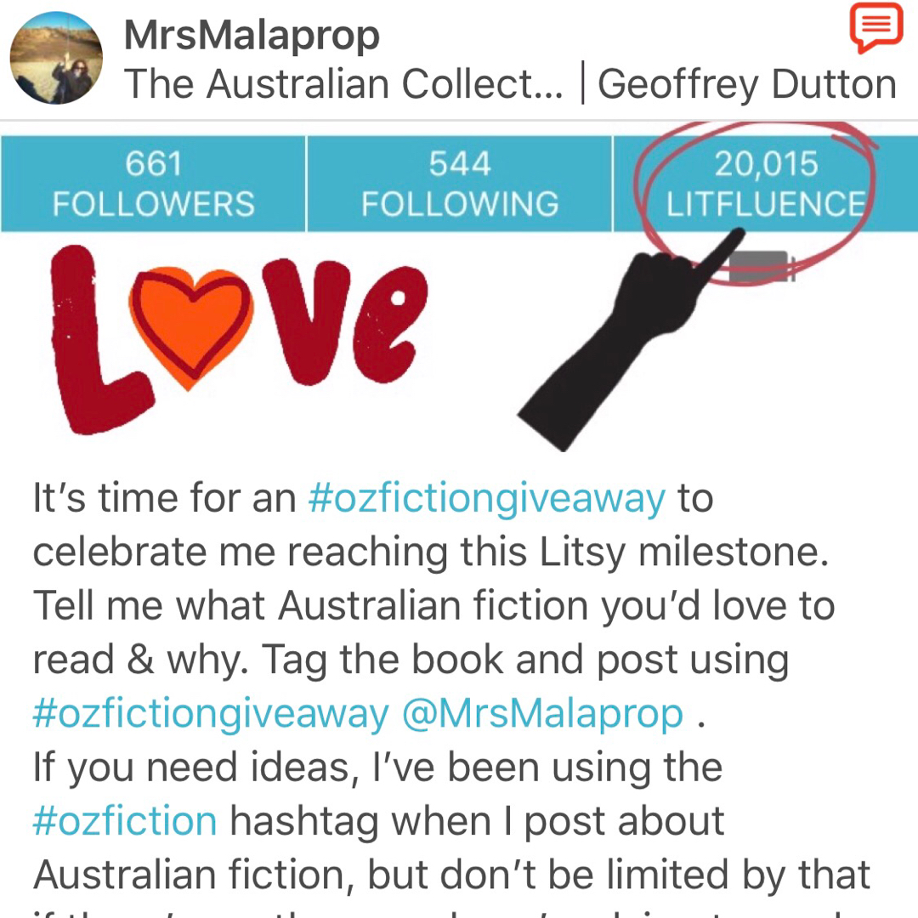Open the #ozfiction hashtag link
Viewport: 918px width, 918px height.
coord(125,821)
